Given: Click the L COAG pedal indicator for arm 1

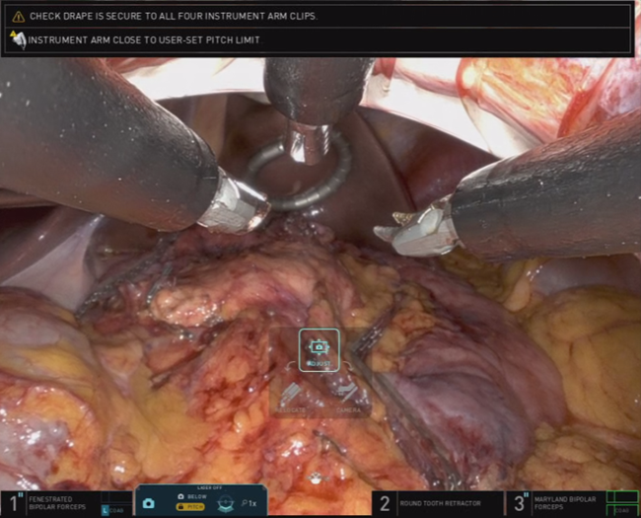Looking at the screenshot, I should pos(112,510).
